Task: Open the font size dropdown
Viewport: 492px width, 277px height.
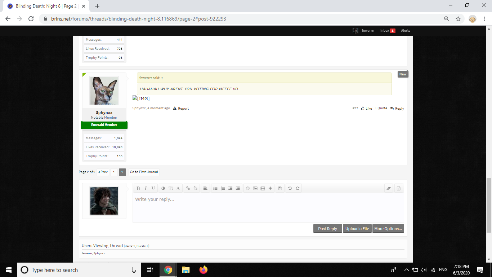Action: point(171,188)
